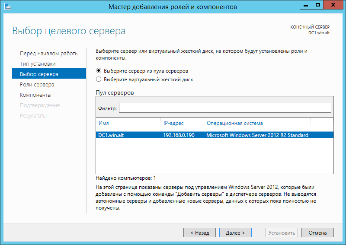346x245 pixels.
Task: Click inside the 'Фильтр' text field
Action: 224,108
